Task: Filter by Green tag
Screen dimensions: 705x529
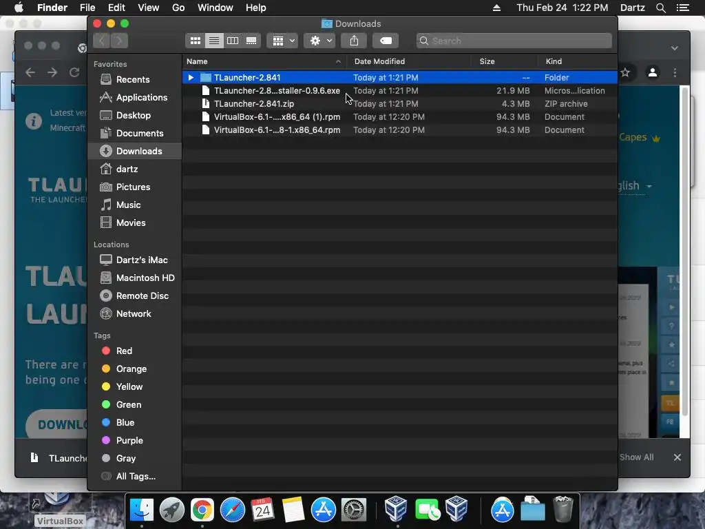Action: click(134, 404)
